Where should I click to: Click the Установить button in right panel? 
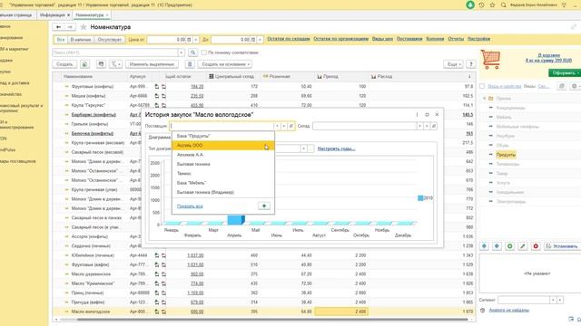[x=562, y=246]
